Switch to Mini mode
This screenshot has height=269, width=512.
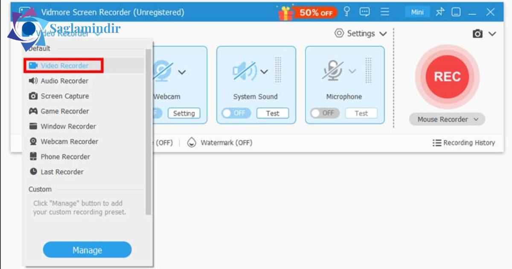click(x=417, y=12)
